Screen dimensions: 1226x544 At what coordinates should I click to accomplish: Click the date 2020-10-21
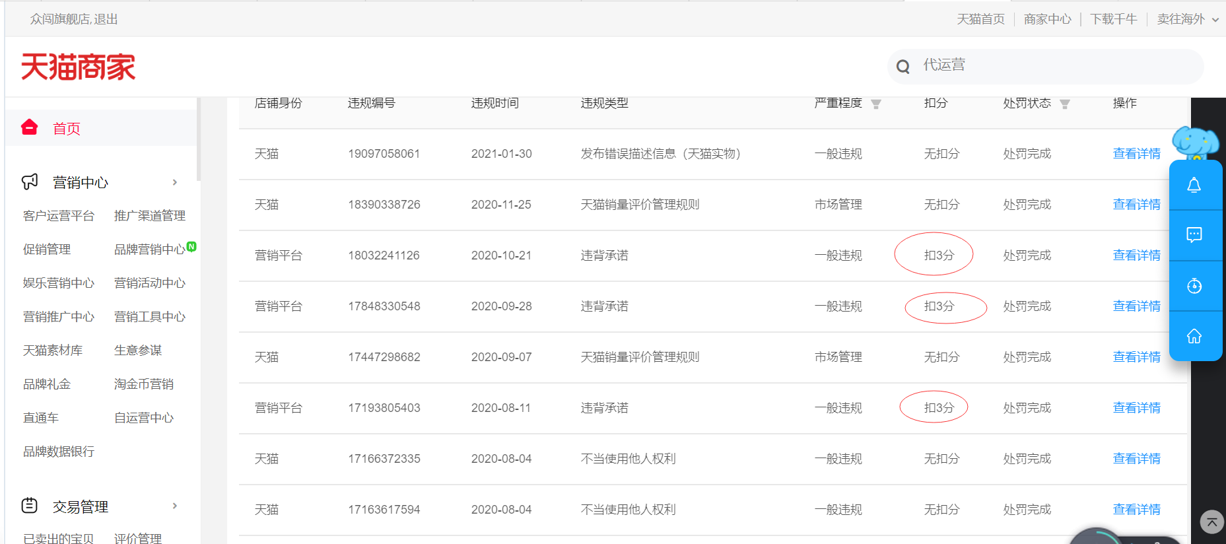click(x=501, y=255)
